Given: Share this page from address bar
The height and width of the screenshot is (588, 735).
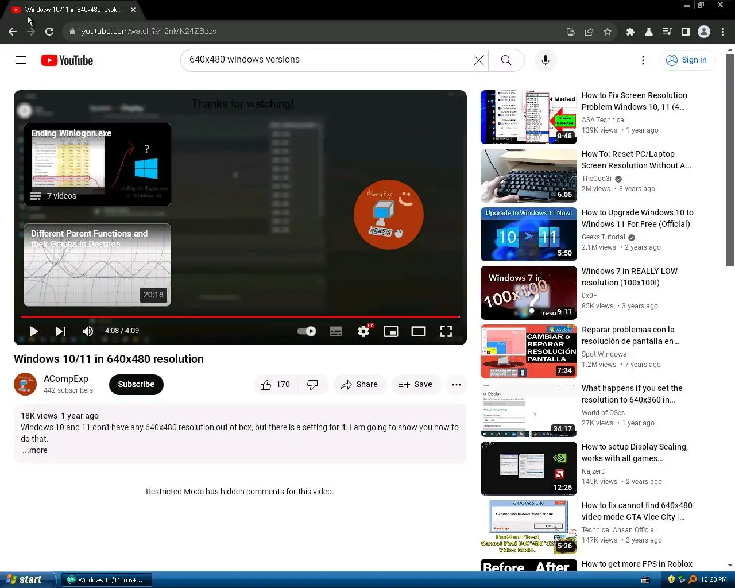Looking at the screenshot, I should pos(589,32).
